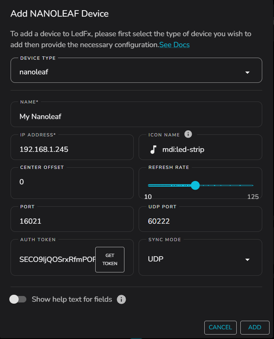Click the music note icon preview
The height and width of the screenshot is (339, 274).
[x=153, y=149]
